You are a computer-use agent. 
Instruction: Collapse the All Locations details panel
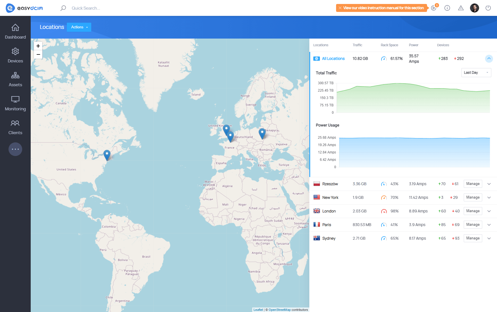pos(489,58)
